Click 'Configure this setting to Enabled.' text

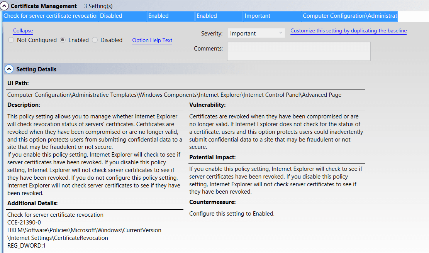(x=232, y=214)
